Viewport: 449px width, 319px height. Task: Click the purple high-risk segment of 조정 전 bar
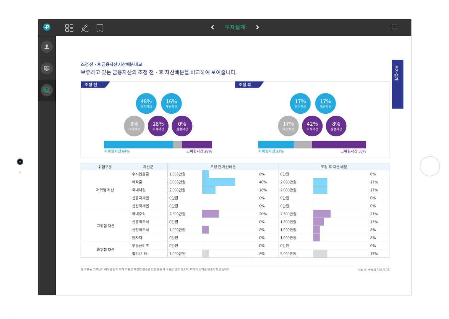tap(197, 145)
